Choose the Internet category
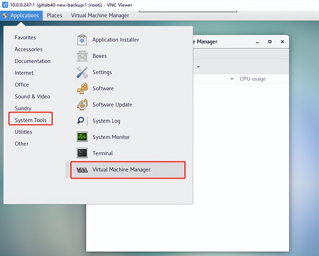Image resolution: width=319 pixels, height=256 pixels. (24, 73)
